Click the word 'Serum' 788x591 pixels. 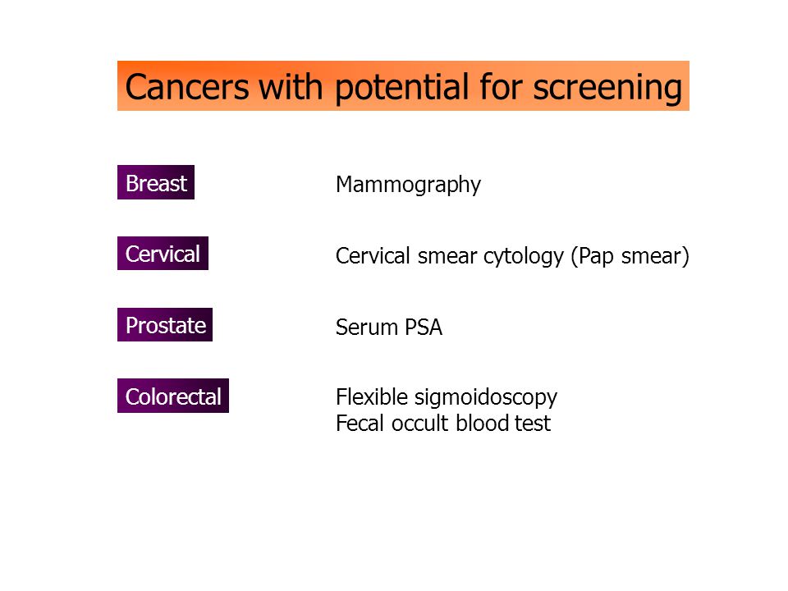[x=367, y=328]
